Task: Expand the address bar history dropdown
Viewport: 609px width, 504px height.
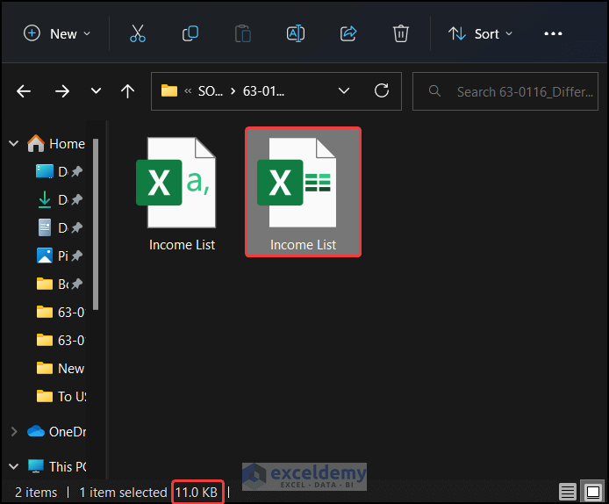Action: click(x=344, y=91)
